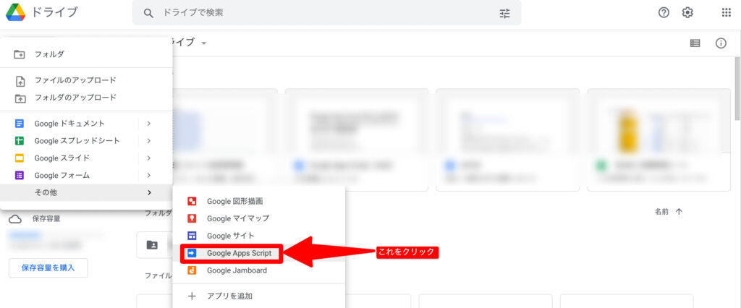Expand Google スプレッドシート submenu arrow
Image resolution: width=741 pixels, height=308 pixels.
pos(148,141)
